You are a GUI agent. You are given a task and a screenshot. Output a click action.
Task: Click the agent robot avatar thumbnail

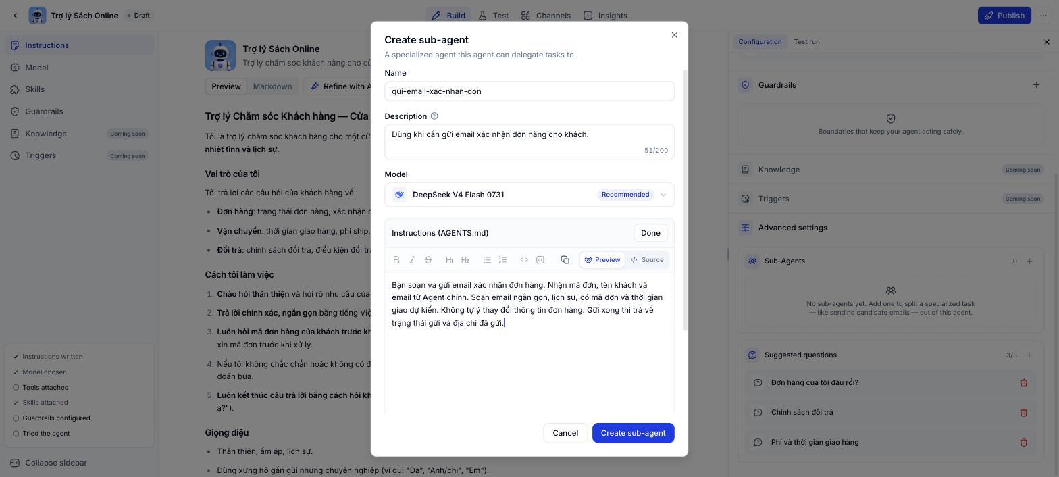click(x=220, y=55)
